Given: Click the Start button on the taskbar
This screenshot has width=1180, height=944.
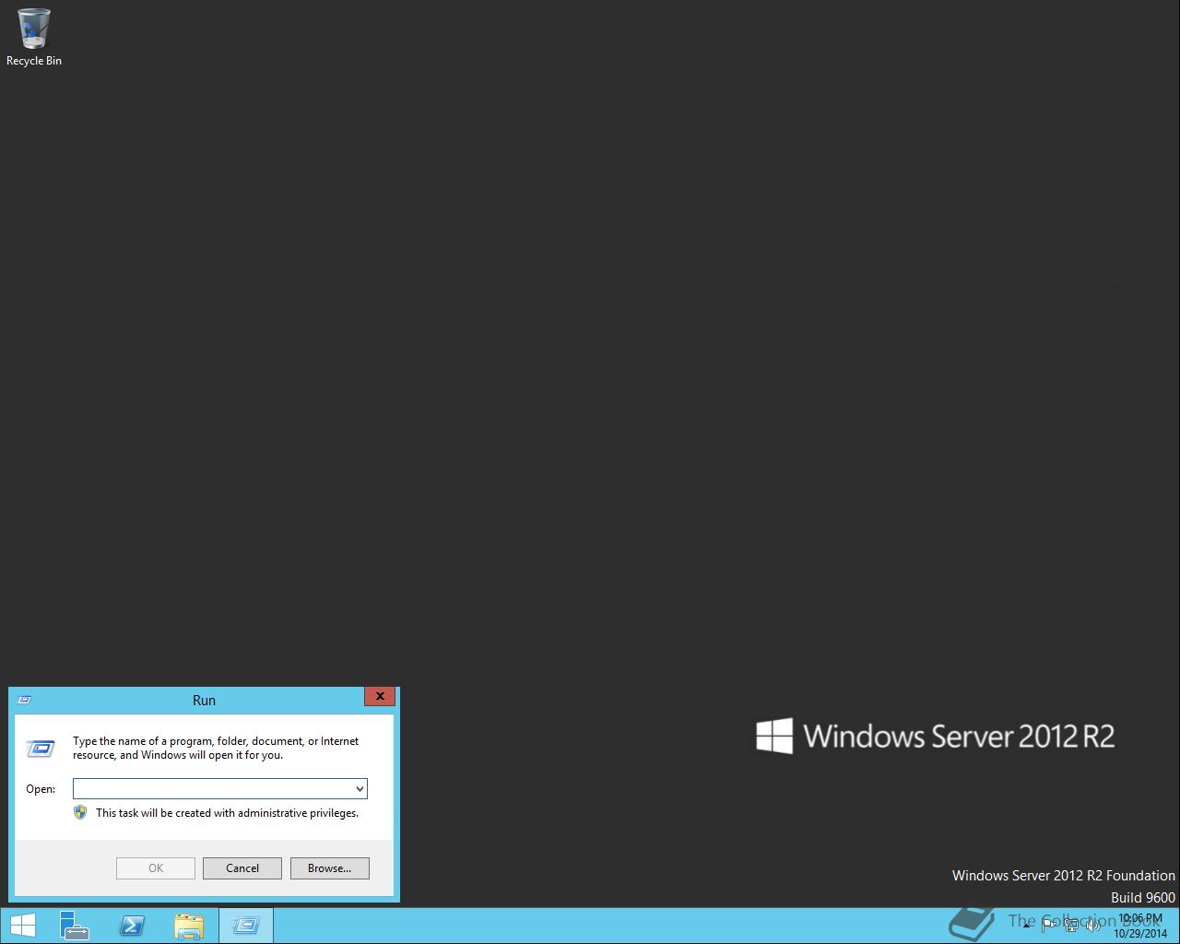Looking at the screenshot, I should click(x=22, y=926).
